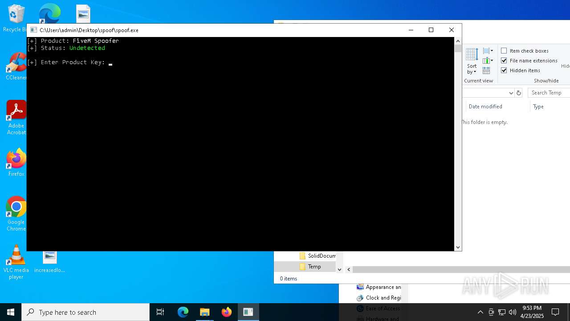Maximize the spoof.exe console window

(x=431, y=30)
